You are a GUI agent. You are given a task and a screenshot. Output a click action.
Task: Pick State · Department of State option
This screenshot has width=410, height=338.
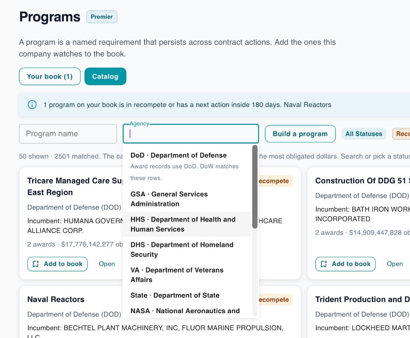187,295
